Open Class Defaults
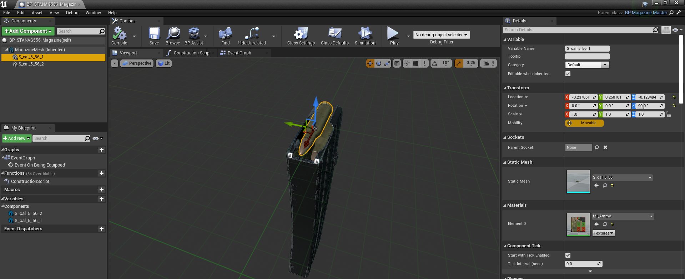 [335, 36]
